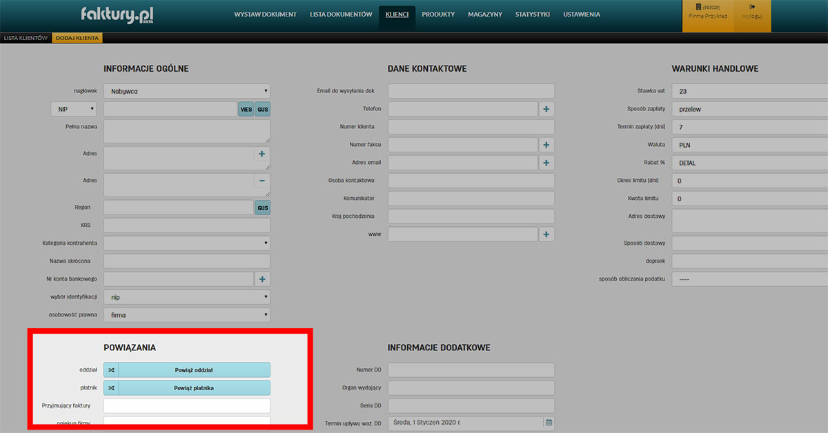
Task: Click the VIES lookup button
Action: [246, 110]
